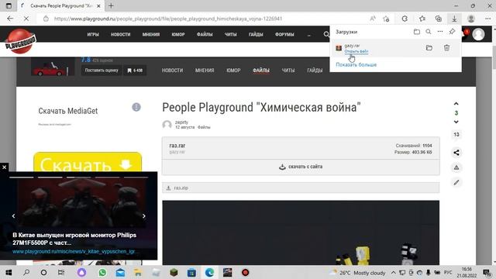Open ЧИТЫ in top black navigation bar

(231, 34)
